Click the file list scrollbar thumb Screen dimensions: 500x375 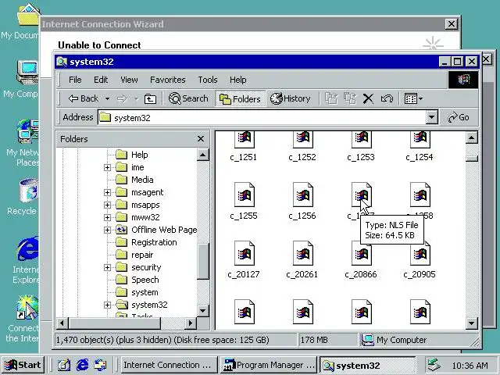[472, 158]
